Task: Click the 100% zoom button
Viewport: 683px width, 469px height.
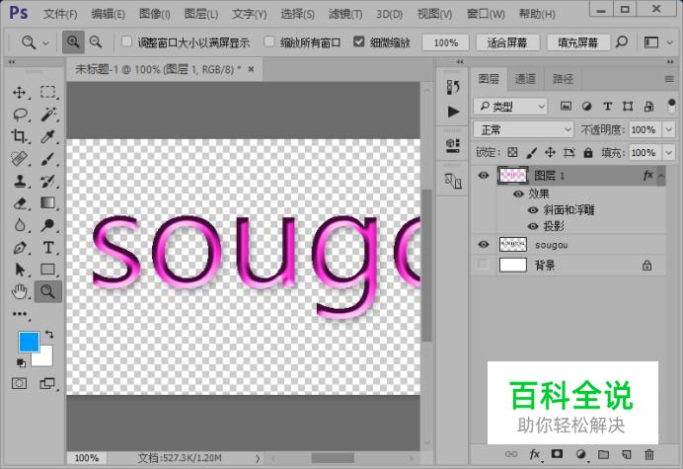Action: 445,42
